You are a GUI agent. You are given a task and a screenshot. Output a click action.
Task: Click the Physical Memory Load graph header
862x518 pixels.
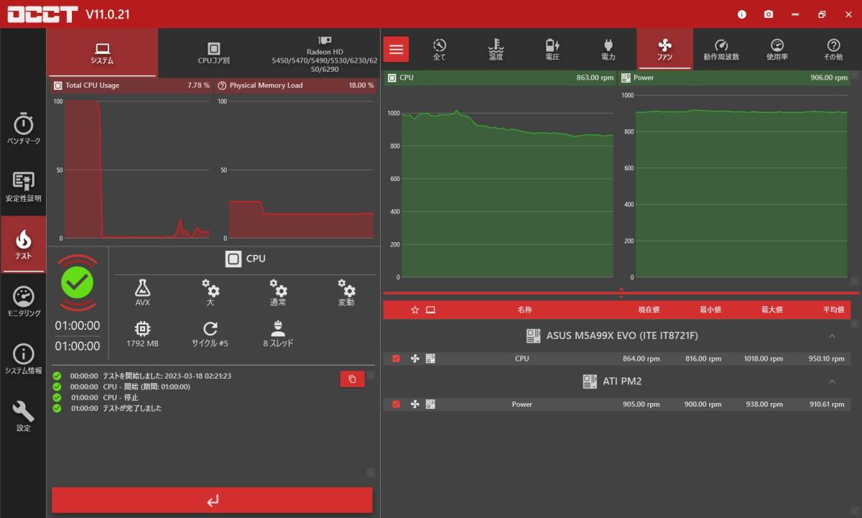point(295,85)
